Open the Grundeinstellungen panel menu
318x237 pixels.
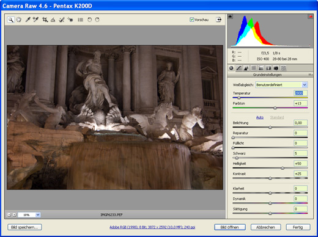tap(310, 75)
